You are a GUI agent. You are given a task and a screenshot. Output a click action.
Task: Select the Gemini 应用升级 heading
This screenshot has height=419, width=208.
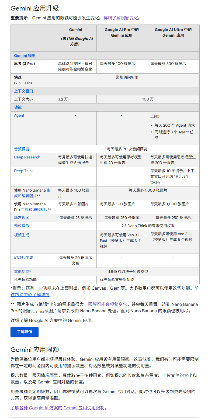[x=35, y=8]
